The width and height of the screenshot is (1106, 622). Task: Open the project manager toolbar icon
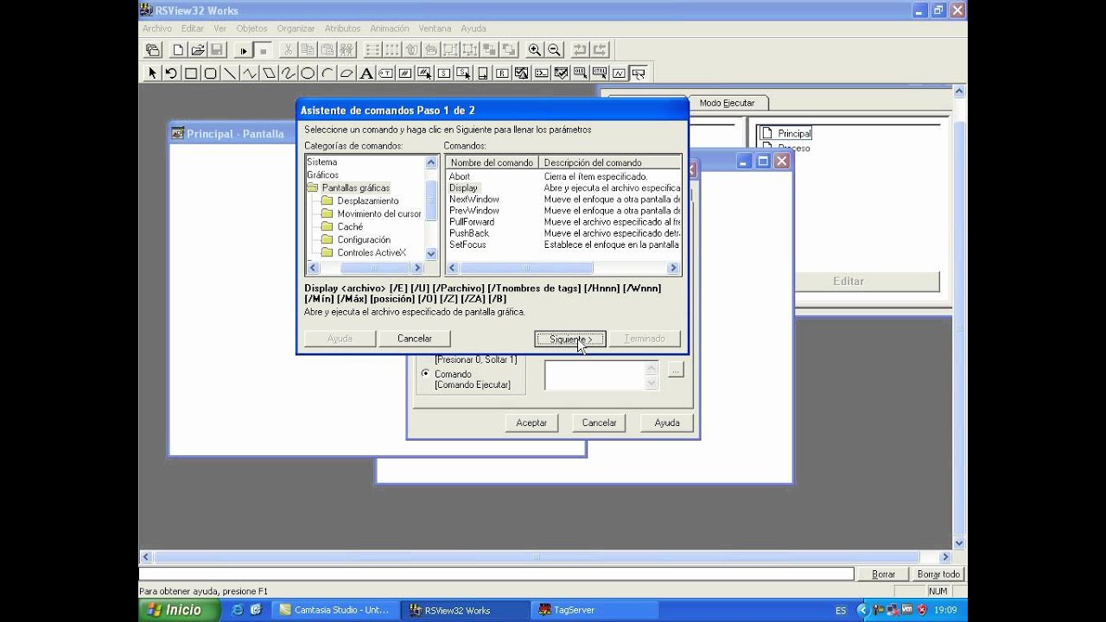pyautogui.click(x=153, y=50)
